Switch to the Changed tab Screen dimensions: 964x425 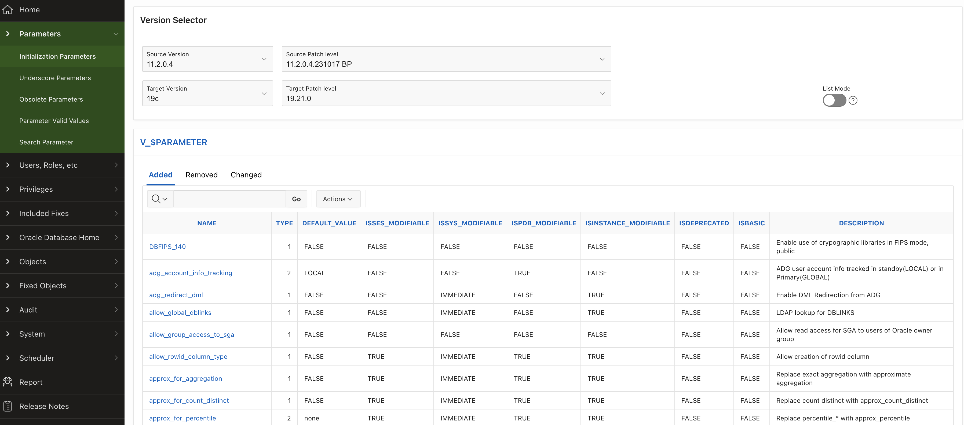(246, 175)
